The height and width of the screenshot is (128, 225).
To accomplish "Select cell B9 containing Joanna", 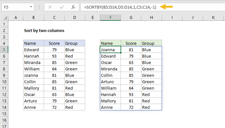I will (x=33, y=75).
